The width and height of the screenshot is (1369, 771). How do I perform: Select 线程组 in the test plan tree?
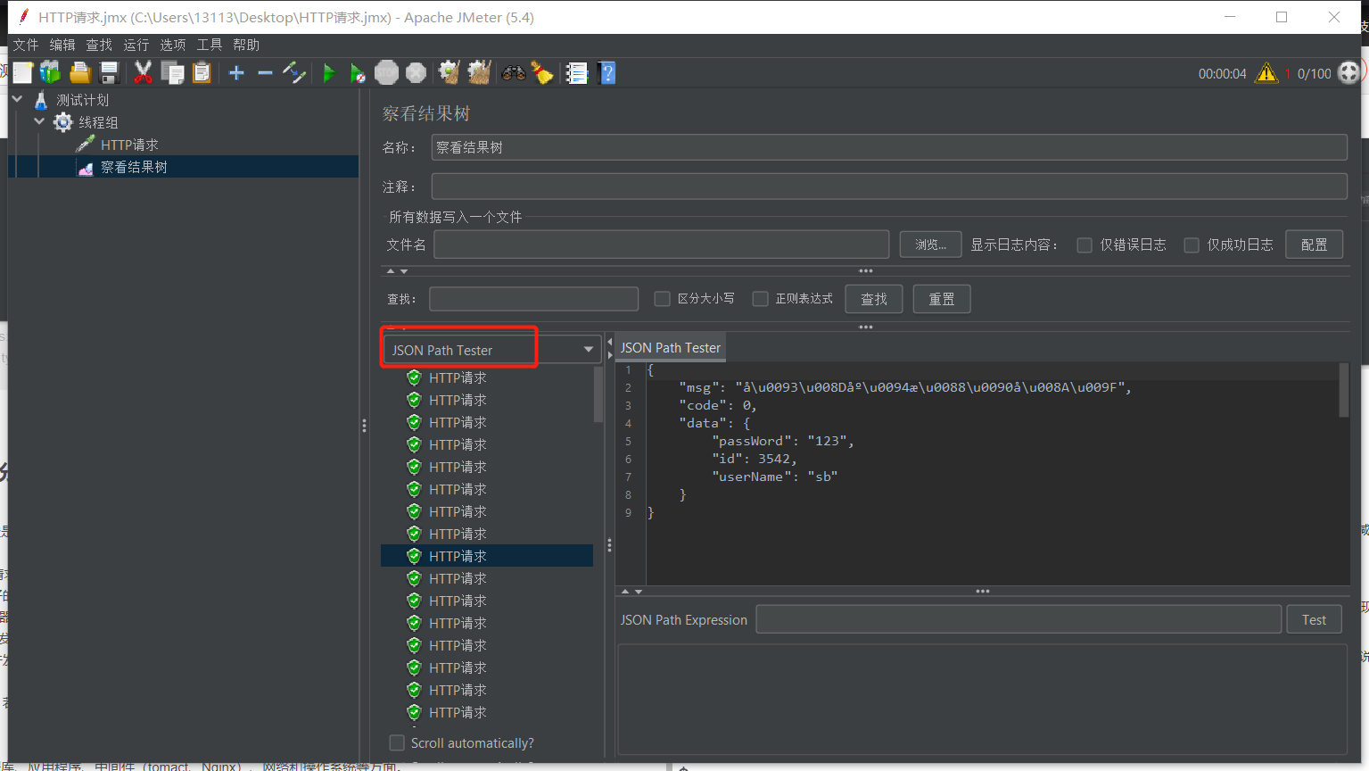tap(98, 122)
